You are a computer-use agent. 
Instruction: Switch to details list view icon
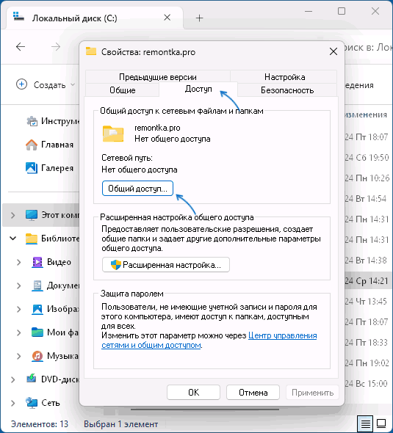coord(365,423)
